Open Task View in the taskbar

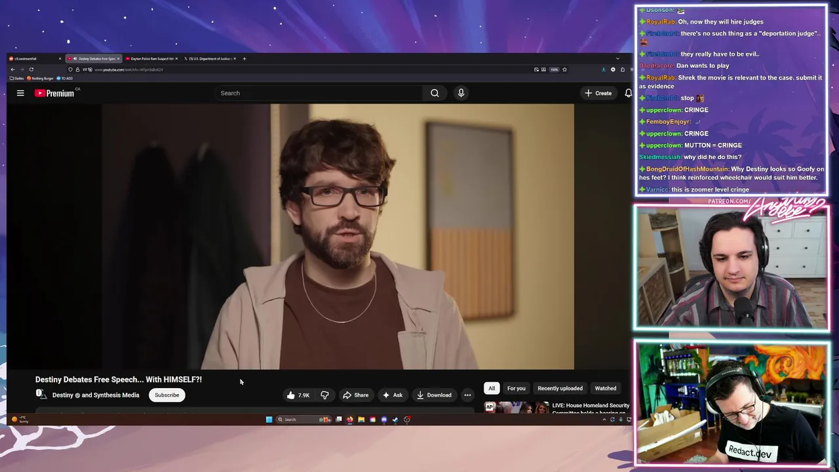339,420
